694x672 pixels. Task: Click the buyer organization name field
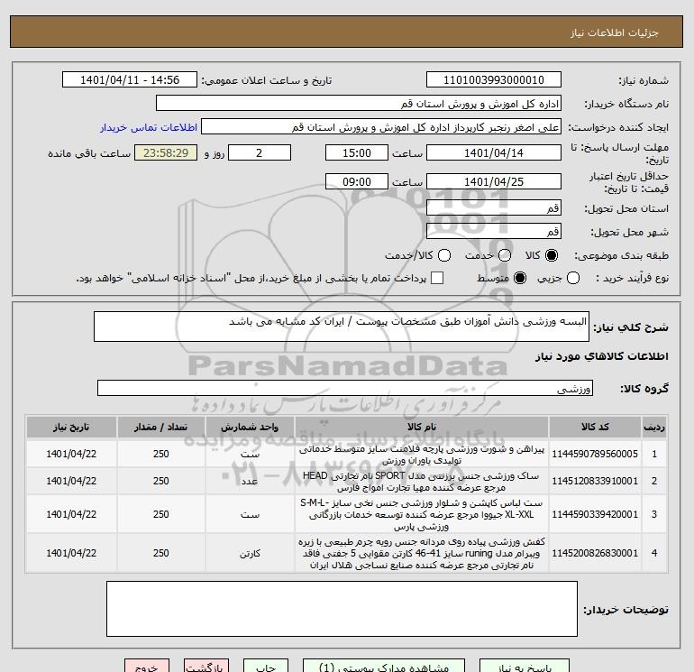click(x=359, y=103)
